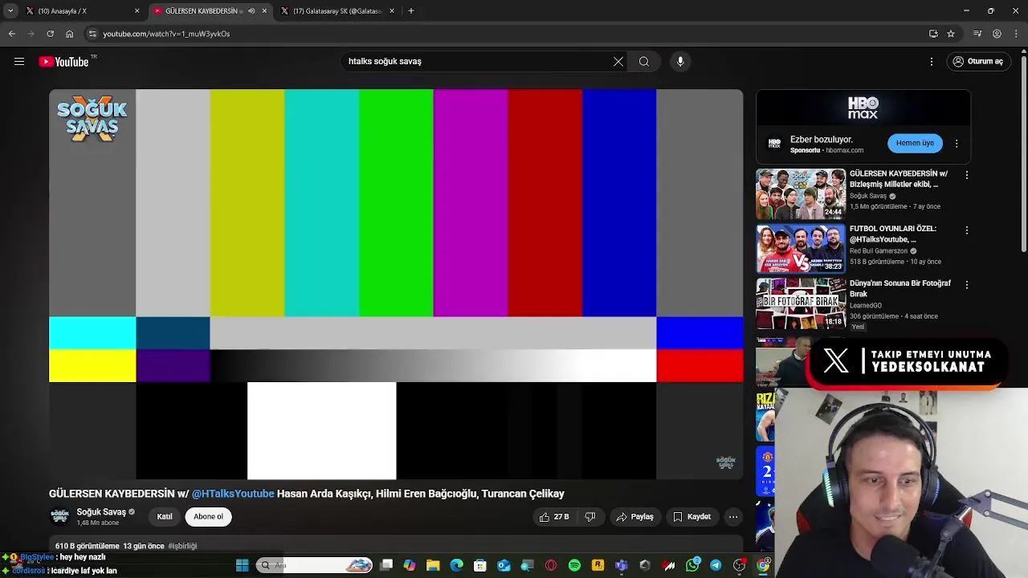Expand the tab search dropdown arrow
The height and width of the screenshot is (578, 1028).
click(x=10, y=11)
